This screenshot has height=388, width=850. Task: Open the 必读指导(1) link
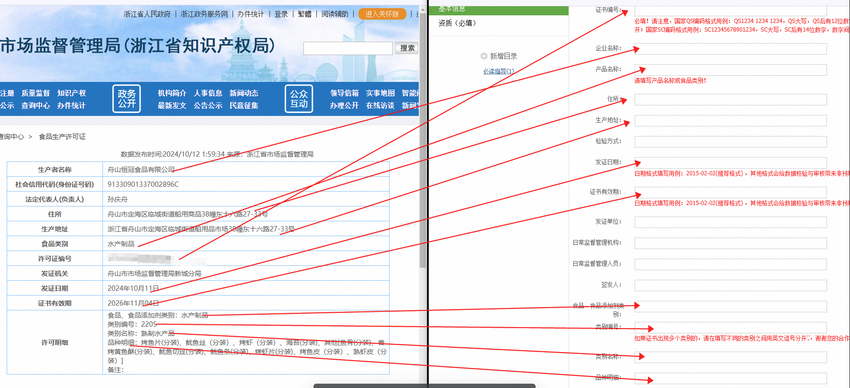point(498,71)
